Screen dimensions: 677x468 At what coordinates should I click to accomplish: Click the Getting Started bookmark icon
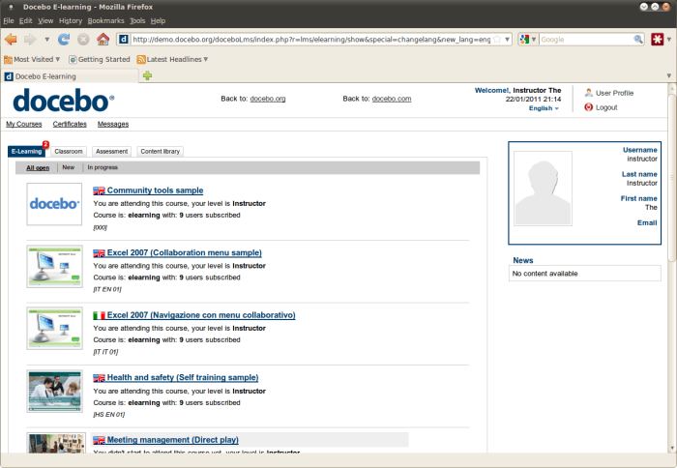73,60
